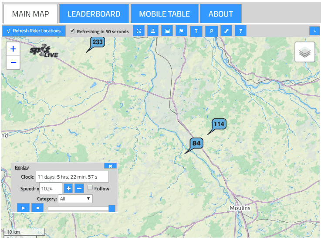Click the flag icon in toolbar
Screen dimensions: 321x238
[181, 31]
